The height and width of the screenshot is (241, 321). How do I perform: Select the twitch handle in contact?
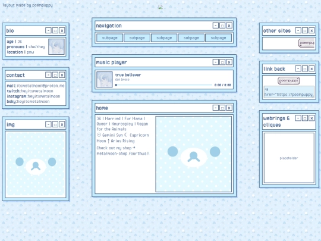coord(37,91)
